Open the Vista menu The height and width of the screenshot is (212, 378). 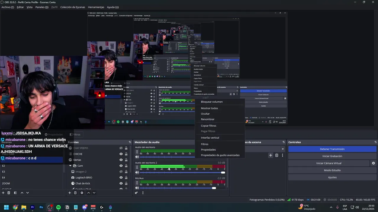30,7
